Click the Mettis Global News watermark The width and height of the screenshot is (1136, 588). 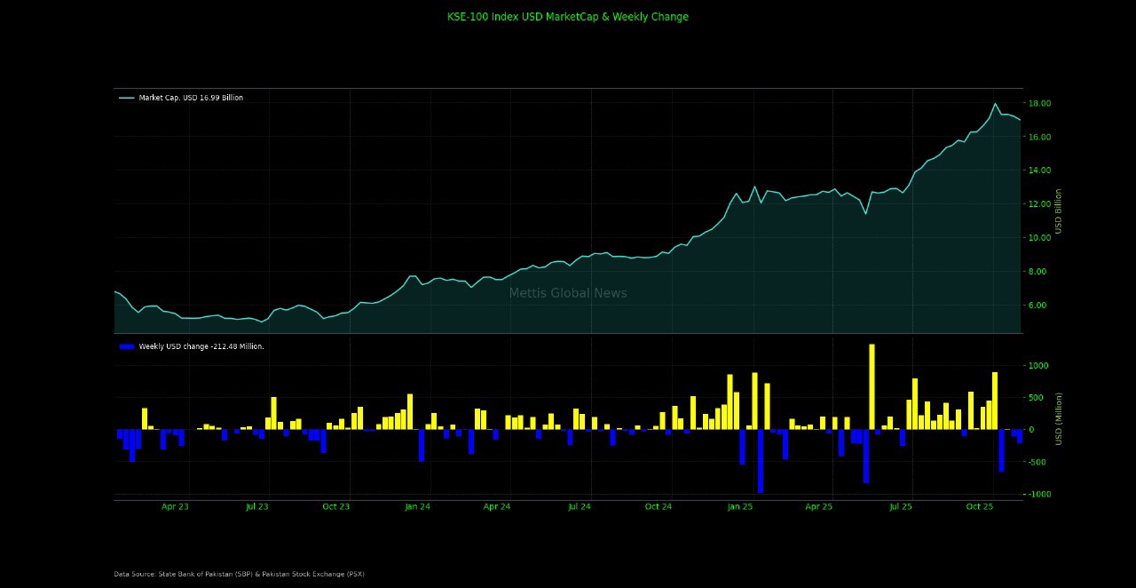568,293
